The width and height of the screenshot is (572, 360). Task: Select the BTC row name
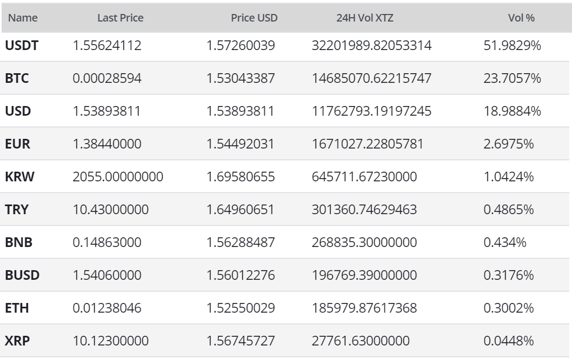click(x=17, y=79)
